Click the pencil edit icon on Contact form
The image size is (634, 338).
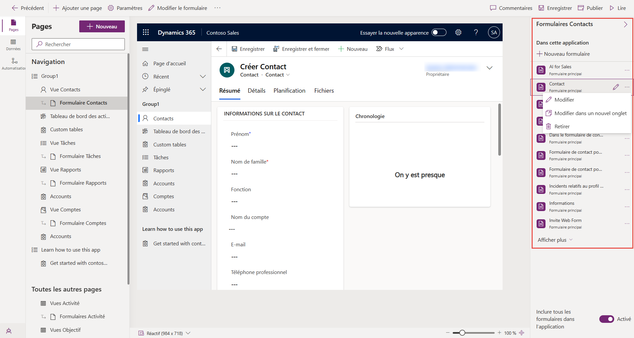616,87
